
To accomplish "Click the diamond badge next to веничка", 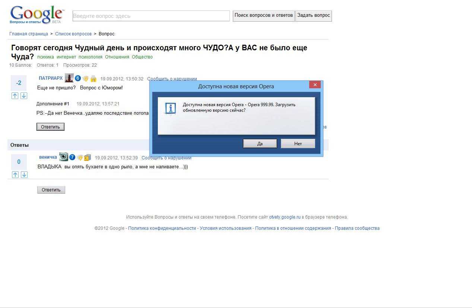I will click(x=80, y=158).
